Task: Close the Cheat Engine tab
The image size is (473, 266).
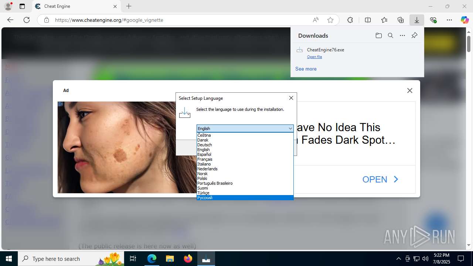Action: tap(115, 6)
